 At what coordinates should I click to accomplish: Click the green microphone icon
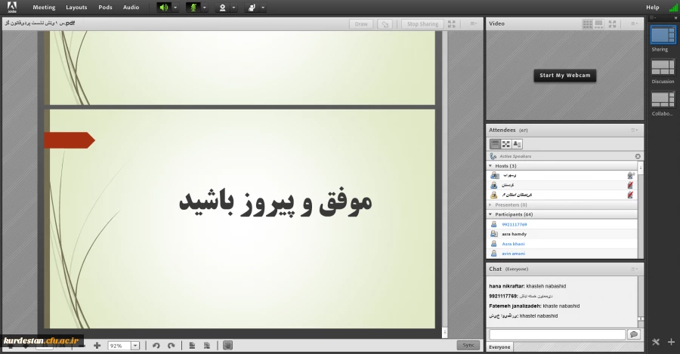[192, 8]
